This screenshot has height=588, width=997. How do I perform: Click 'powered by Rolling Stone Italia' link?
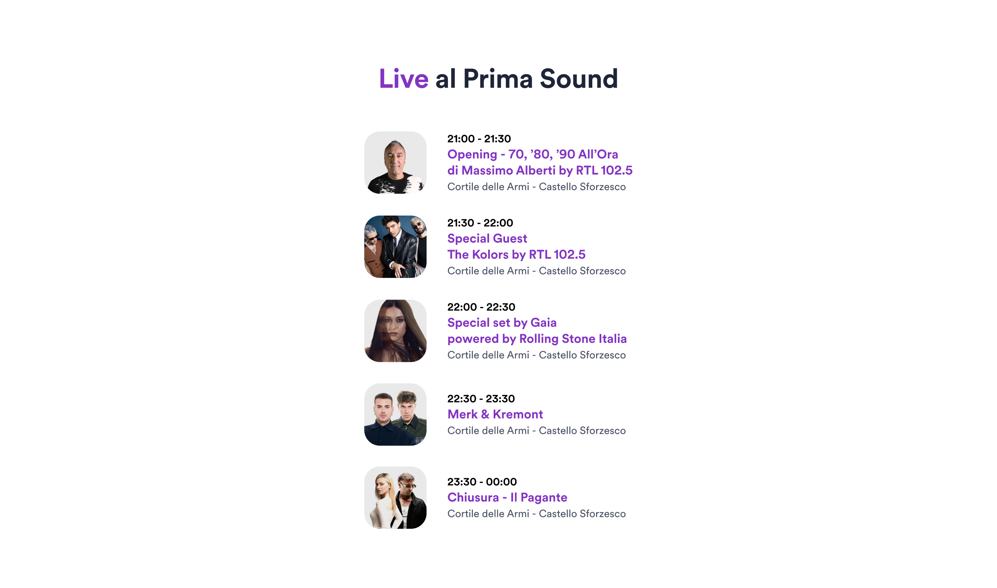pyautogui.click(x=537, y=339)
